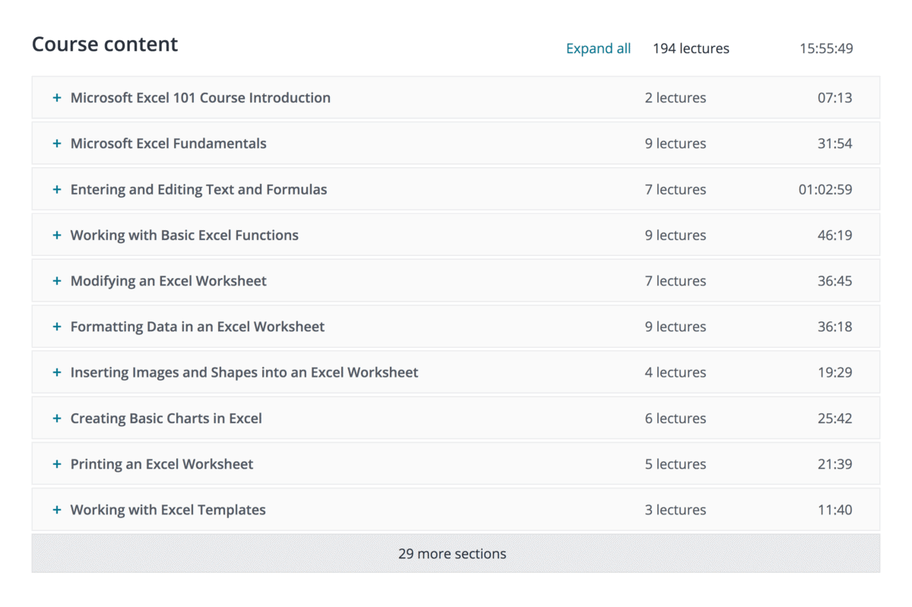The image size is (912, 607).
Task: Expand Microsoft Excel 101 Course Introduction plus icon
Action: coord(56,98)
